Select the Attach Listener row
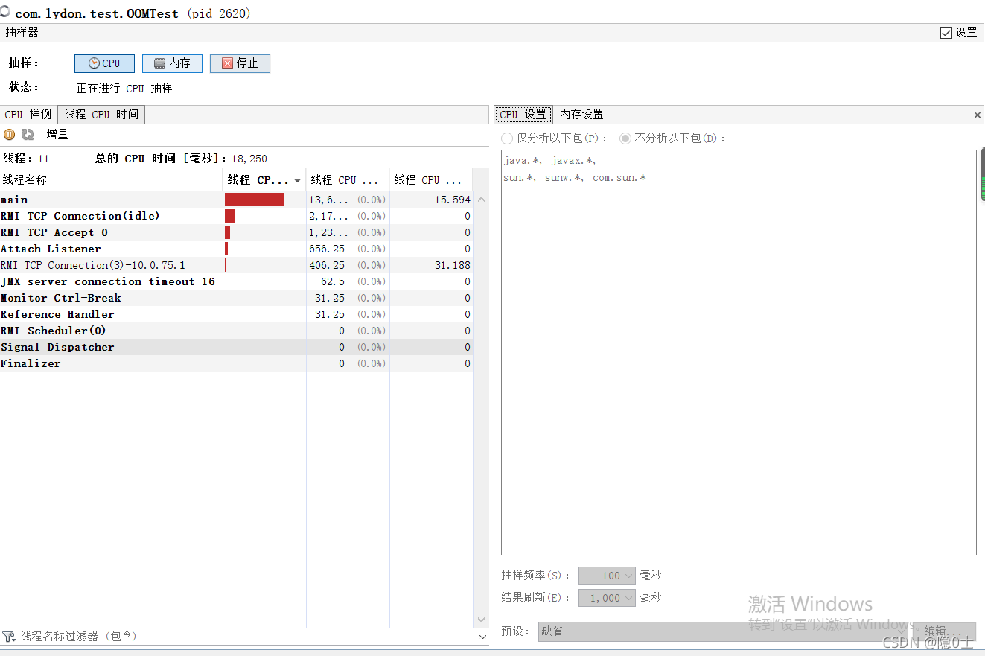985x656 pixels. click(236, 249)
